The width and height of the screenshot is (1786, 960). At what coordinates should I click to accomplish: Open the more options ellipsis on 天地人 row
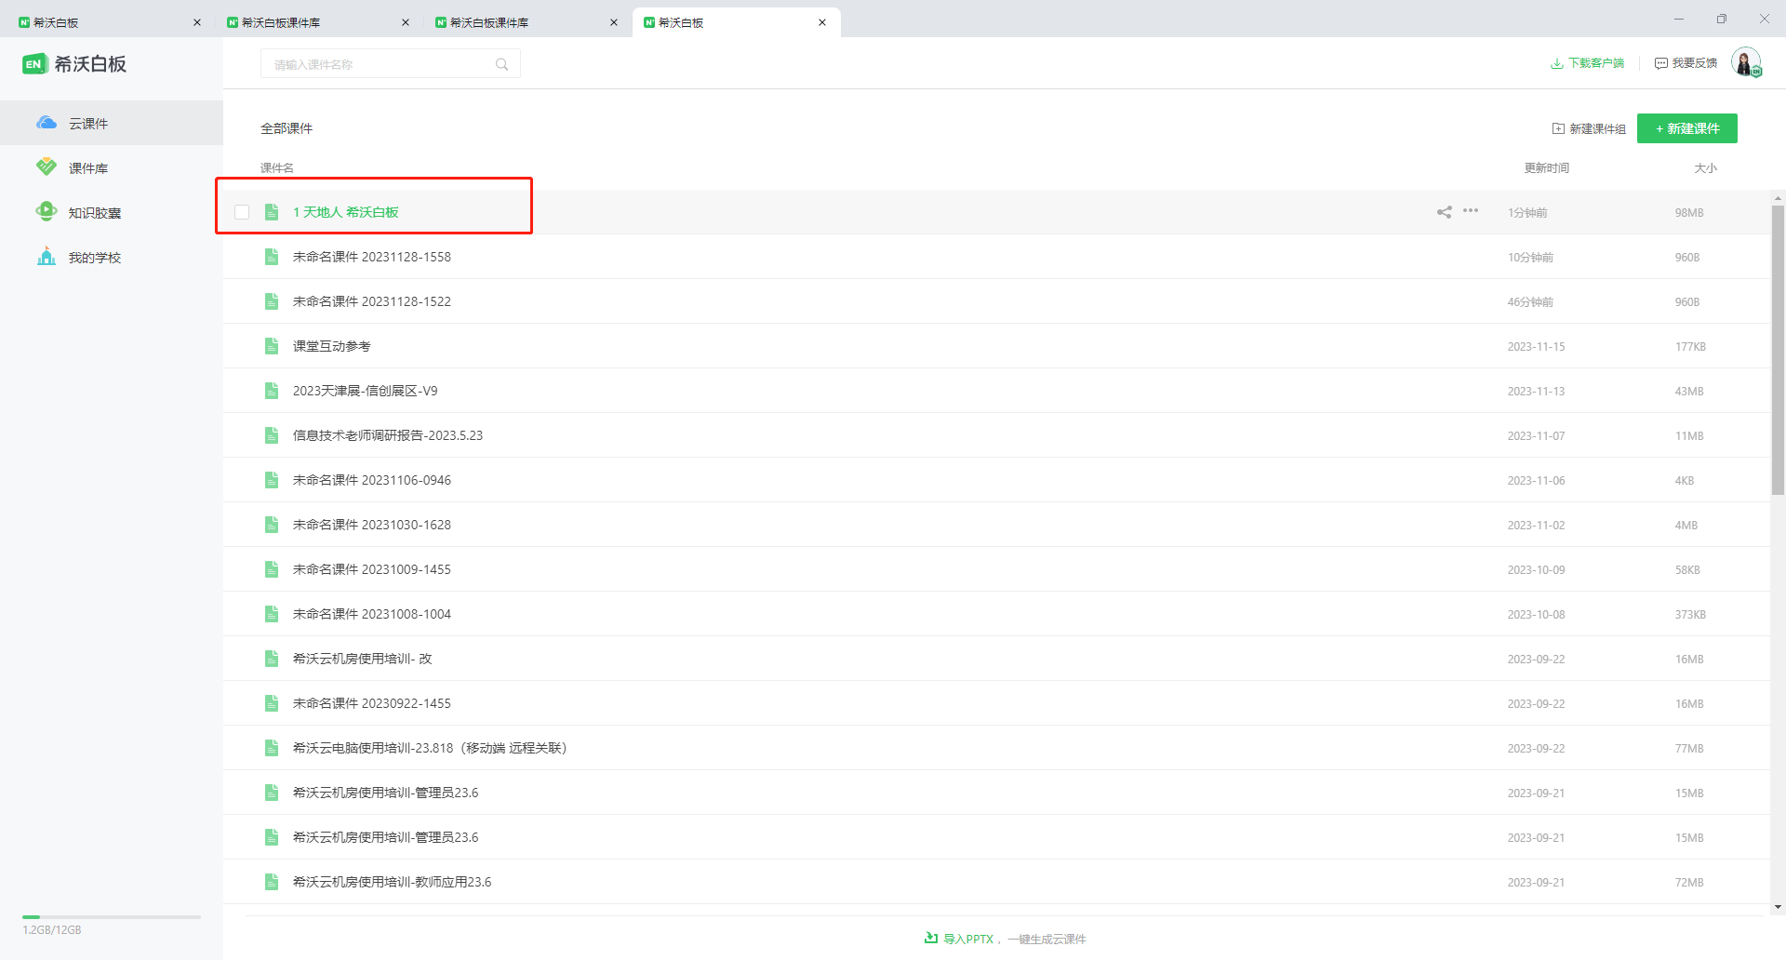(x=1471, y=211)
